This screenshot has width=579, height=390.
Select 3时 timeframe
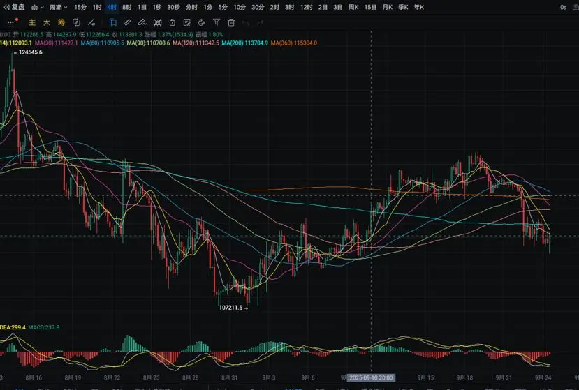[289, 7]
